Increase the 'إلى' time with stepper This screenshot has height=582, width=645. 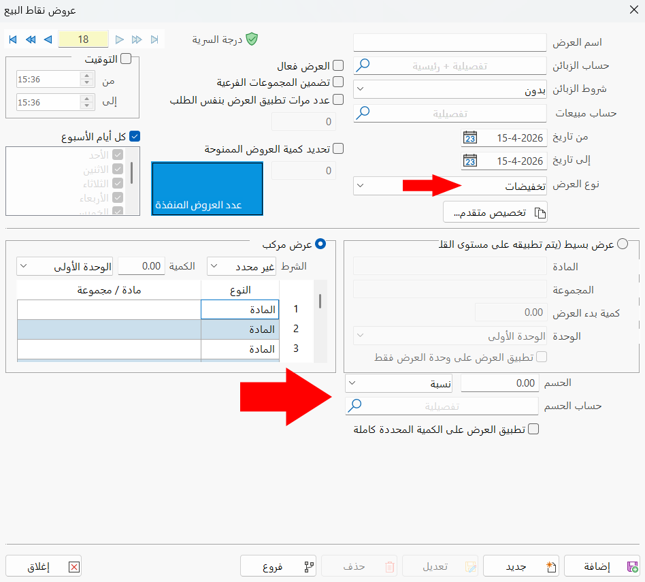pyautogui.click(x=87, y=99)
